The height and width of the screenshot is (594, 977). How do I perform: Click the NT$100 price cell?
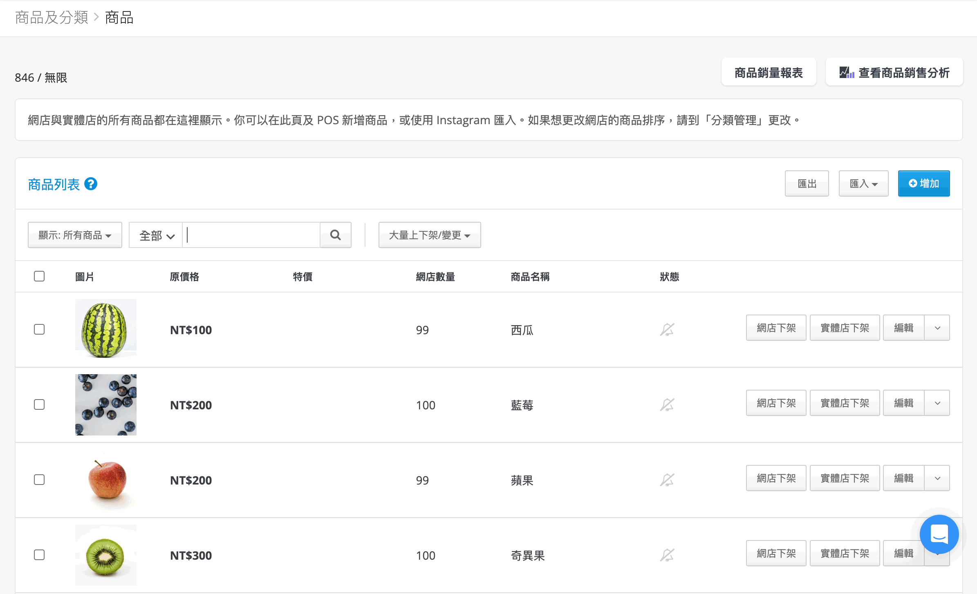point(191,330)
